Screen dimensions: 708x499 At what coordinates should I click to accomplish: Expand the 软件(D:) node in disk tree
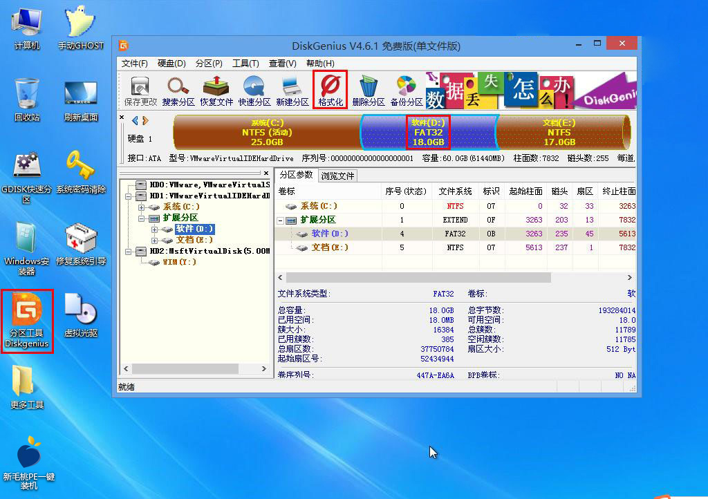tap(154, 229)
